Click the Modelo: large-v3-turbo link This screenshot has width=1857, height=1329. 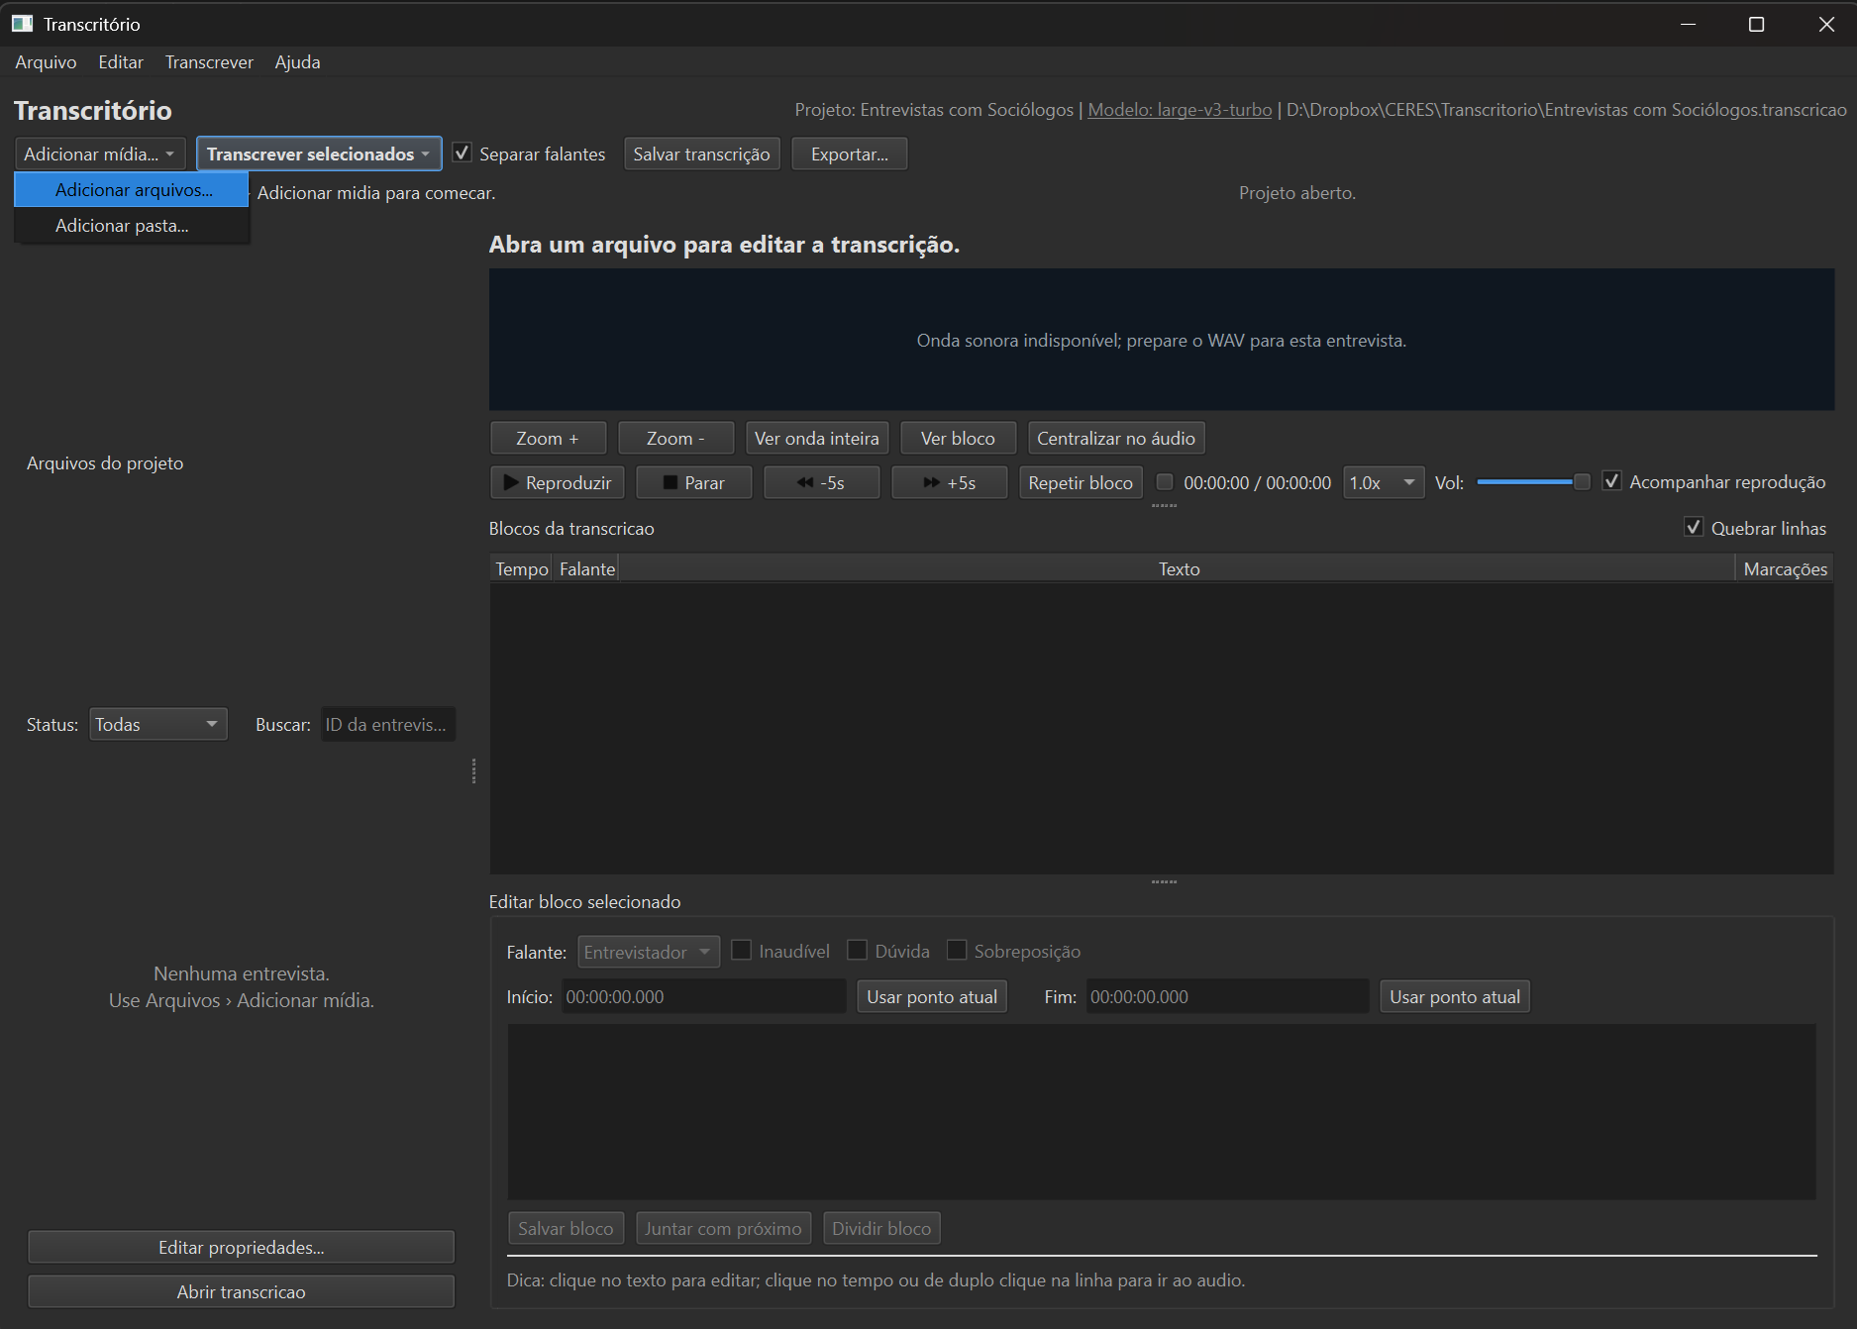1180,109
